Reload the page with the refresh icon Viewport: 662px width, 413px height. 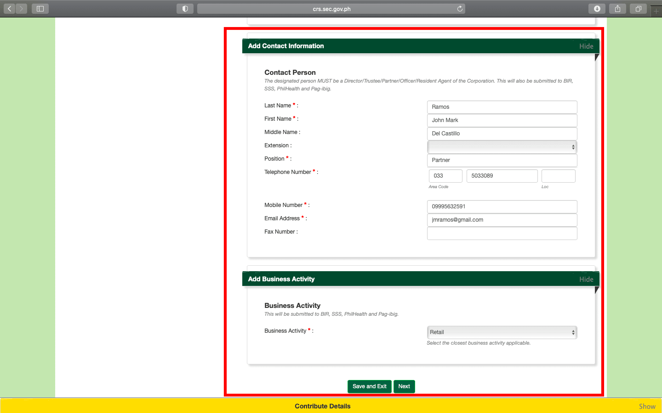click(460, 9)
